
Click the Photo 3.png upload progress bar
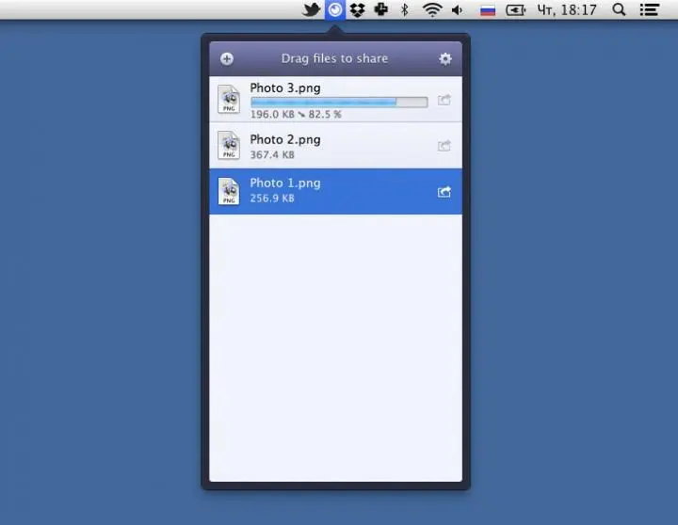(339, 102)
